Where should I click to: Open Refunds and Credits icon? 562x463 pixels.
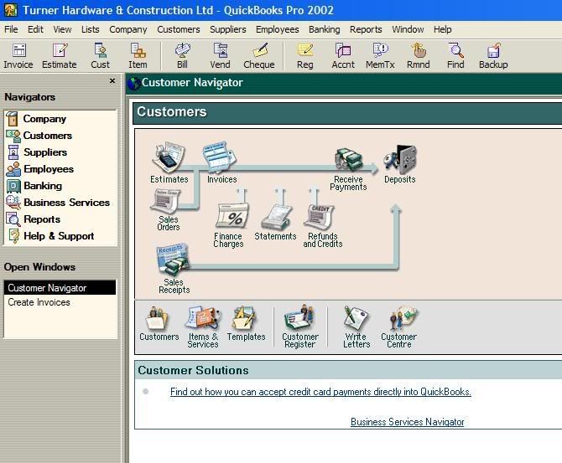tap(323, 226)
